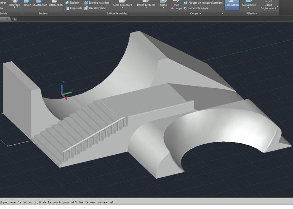Click the Plan de coupe button
Image resolution: width=293 pixels, height=210 pixels.
click(177, 5)
